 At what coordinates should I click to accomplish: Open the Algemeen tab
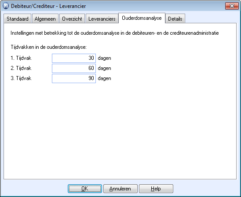pyautogui.click(x=45, y=19)
